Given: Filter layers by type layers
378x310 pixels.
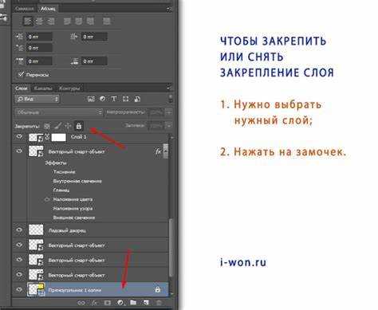Looking at the screenshot, I should coord(114,99).
